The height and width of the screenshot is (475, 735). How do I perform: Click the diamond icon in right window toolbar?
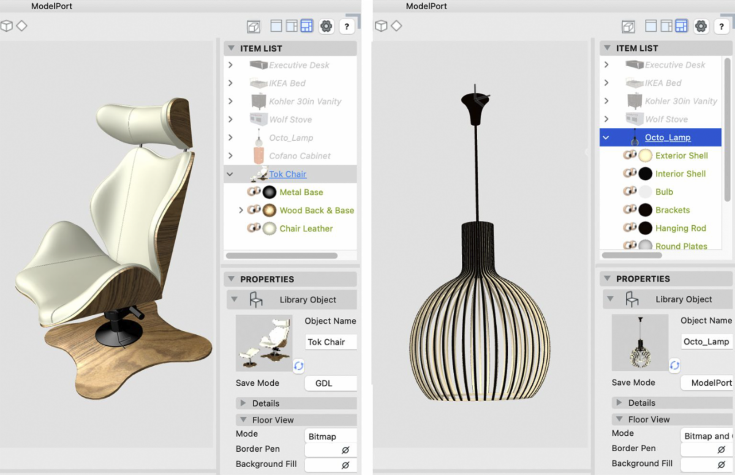(397, 26)
